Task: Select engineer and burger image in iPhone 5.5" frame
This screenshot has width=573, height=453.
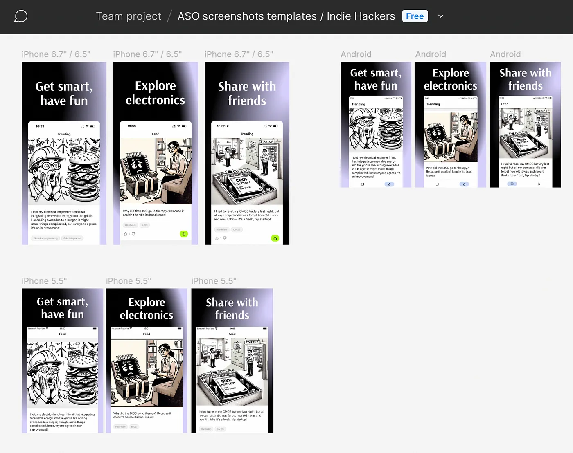Action: (x=62, y=375)
